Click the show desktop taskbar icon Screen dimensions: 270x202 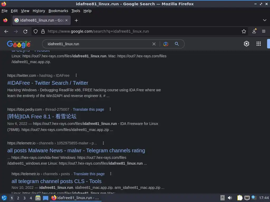(45, 198)
